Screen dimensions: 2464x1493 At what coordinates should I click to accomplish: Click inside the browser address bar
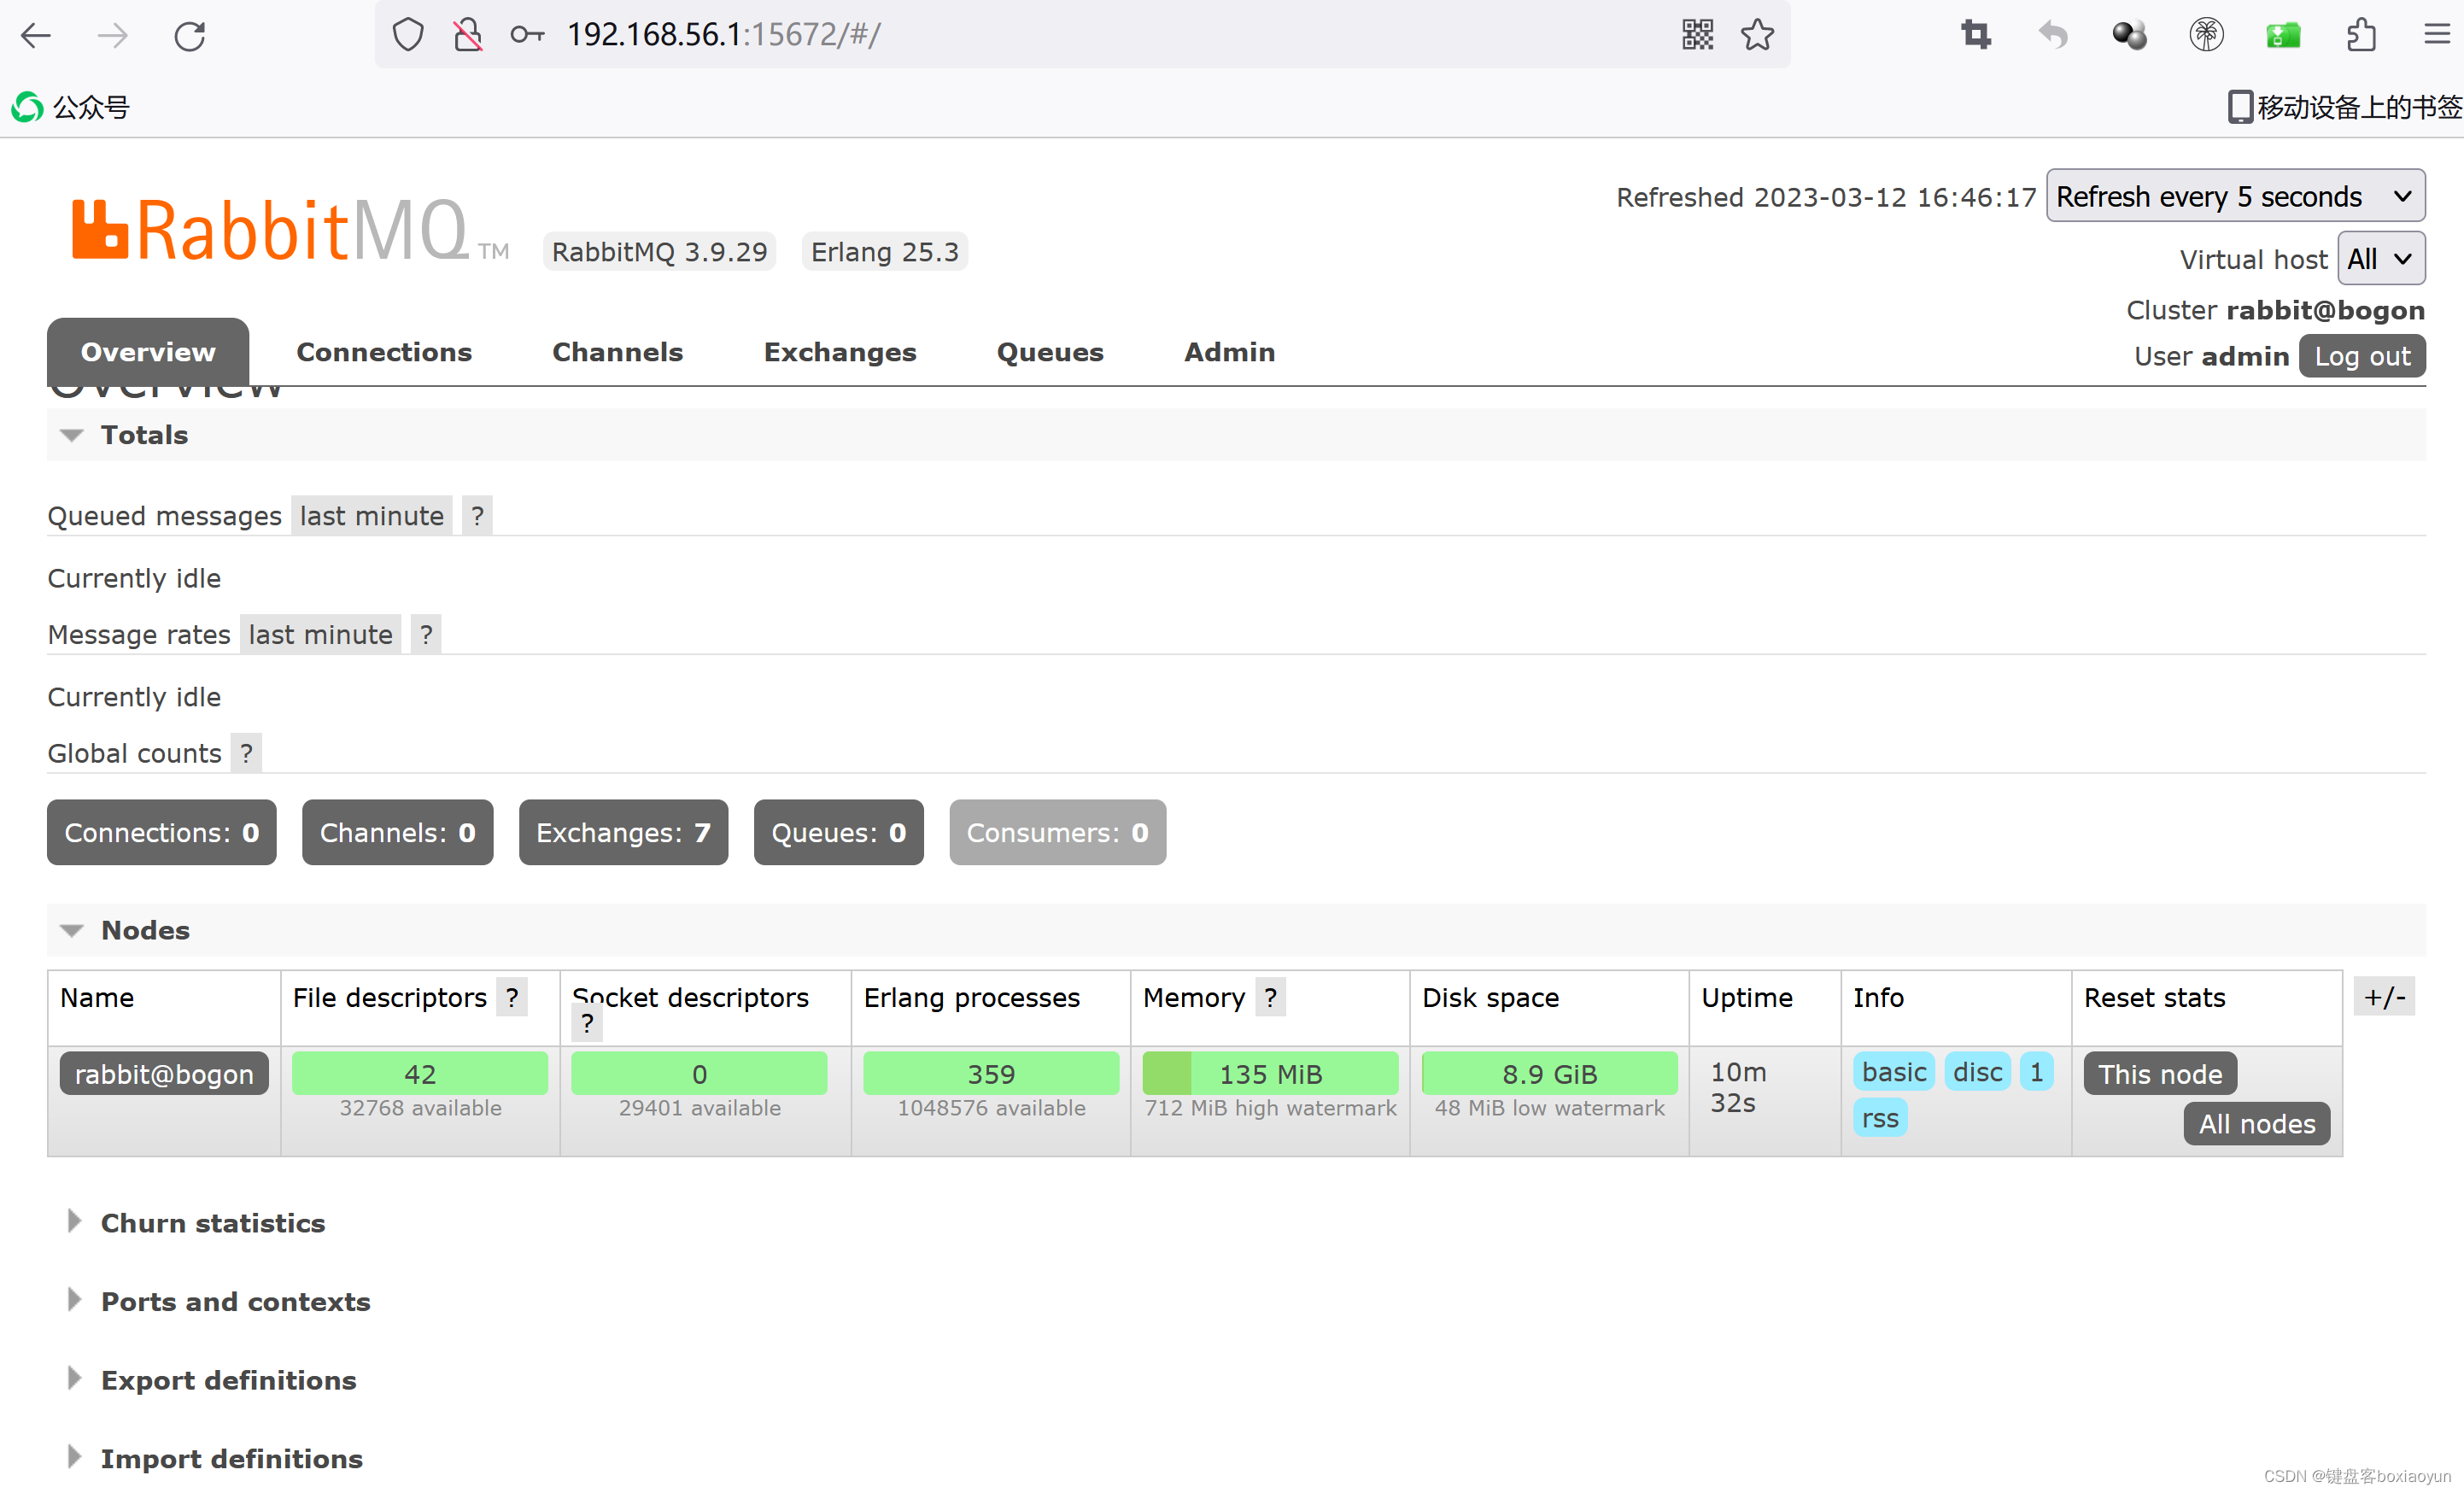pos(1000,35)
